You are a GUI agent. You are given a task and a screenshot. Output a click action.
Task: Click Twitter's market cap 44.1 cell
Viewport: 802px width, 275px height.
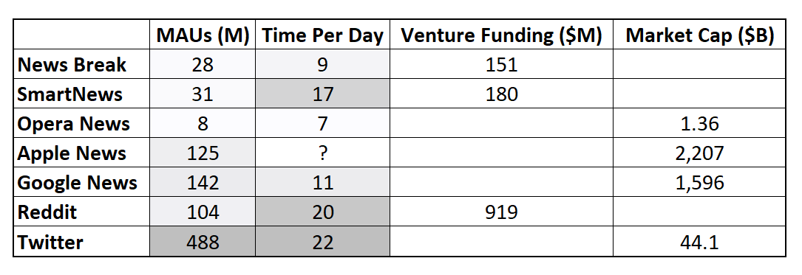point(699,241)
